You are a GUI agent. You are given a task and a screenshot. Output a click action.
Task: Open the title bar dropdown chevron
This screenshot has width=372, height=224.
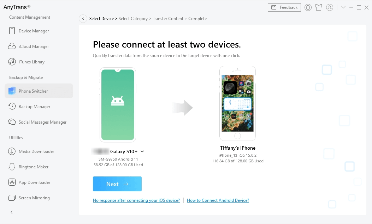tap(343, 7)
